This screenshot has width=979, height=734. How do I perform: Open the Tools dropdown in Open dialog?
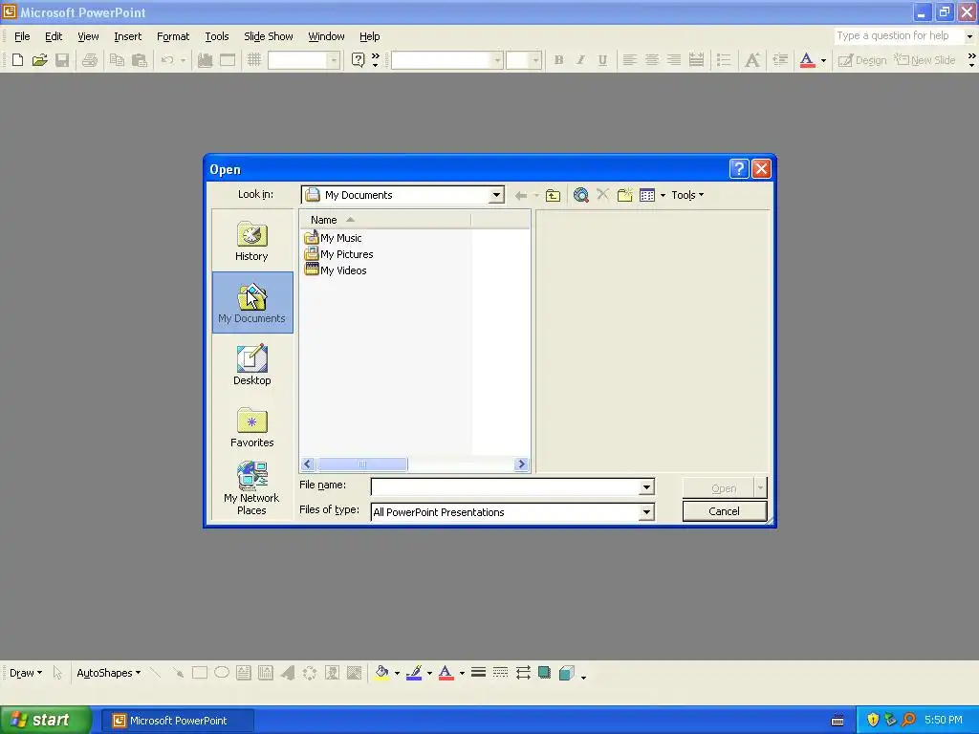pos(687,195)
